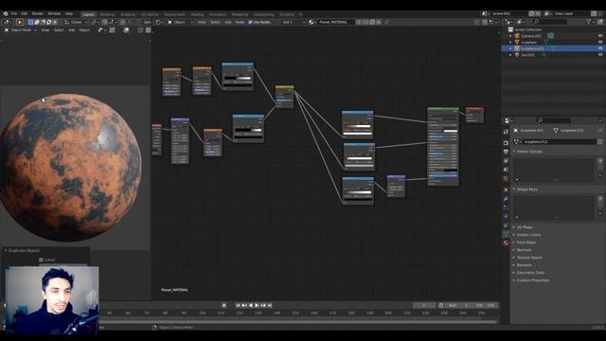Open the Object Data green mesh tab
The image size is (606, 341).
[x=506, y=234]
